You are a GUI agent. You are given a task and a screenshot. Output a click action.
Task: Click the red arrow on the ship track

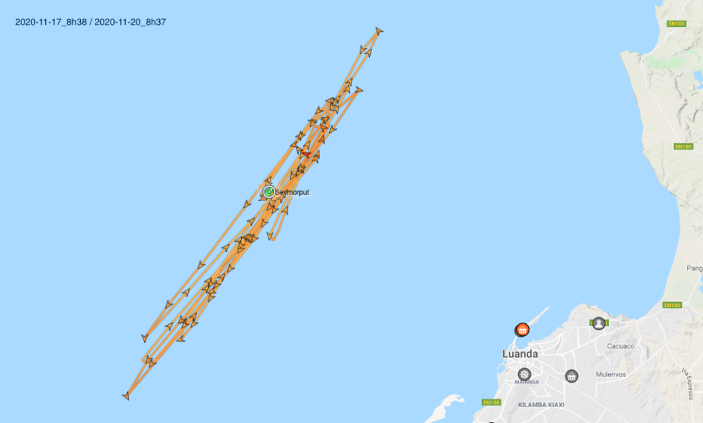pyautogui.click(x=306, y=155)
